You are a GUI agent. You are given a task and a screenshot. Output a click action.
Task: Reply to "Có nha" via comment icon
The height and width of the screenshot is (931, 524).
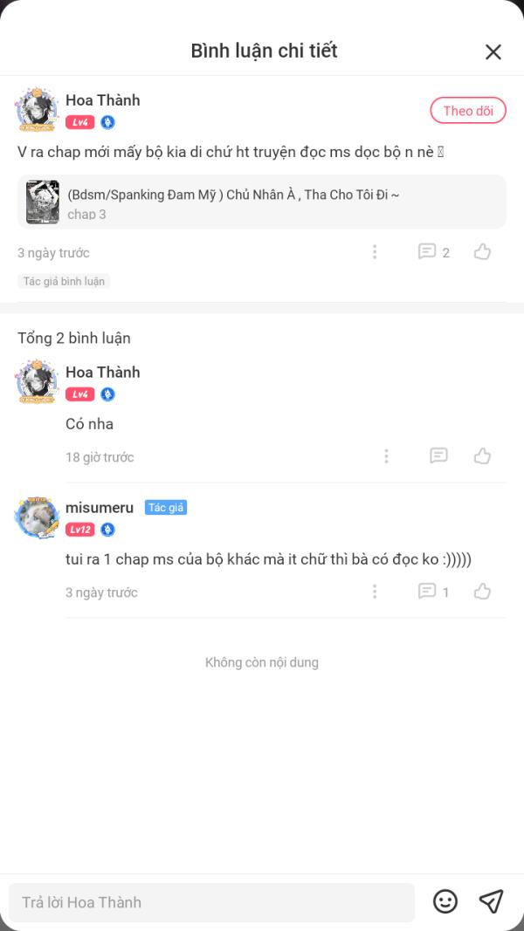click(438, 456)
